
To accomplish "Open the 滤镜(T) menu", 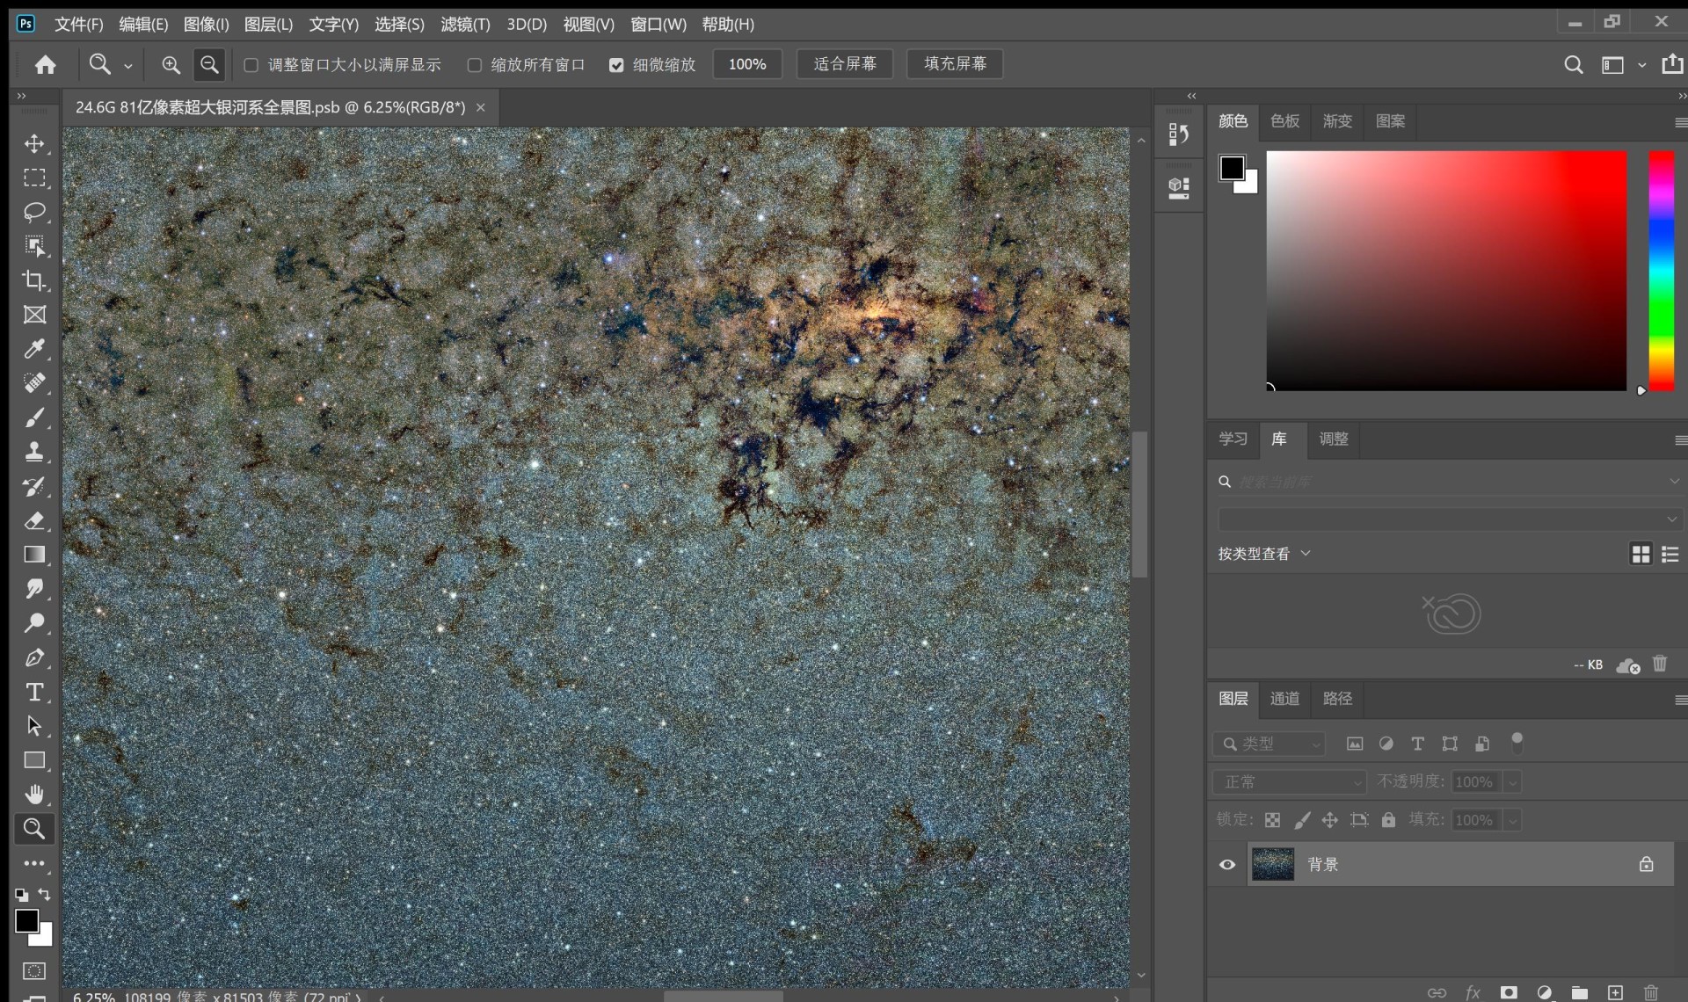I will pos(465,25).
